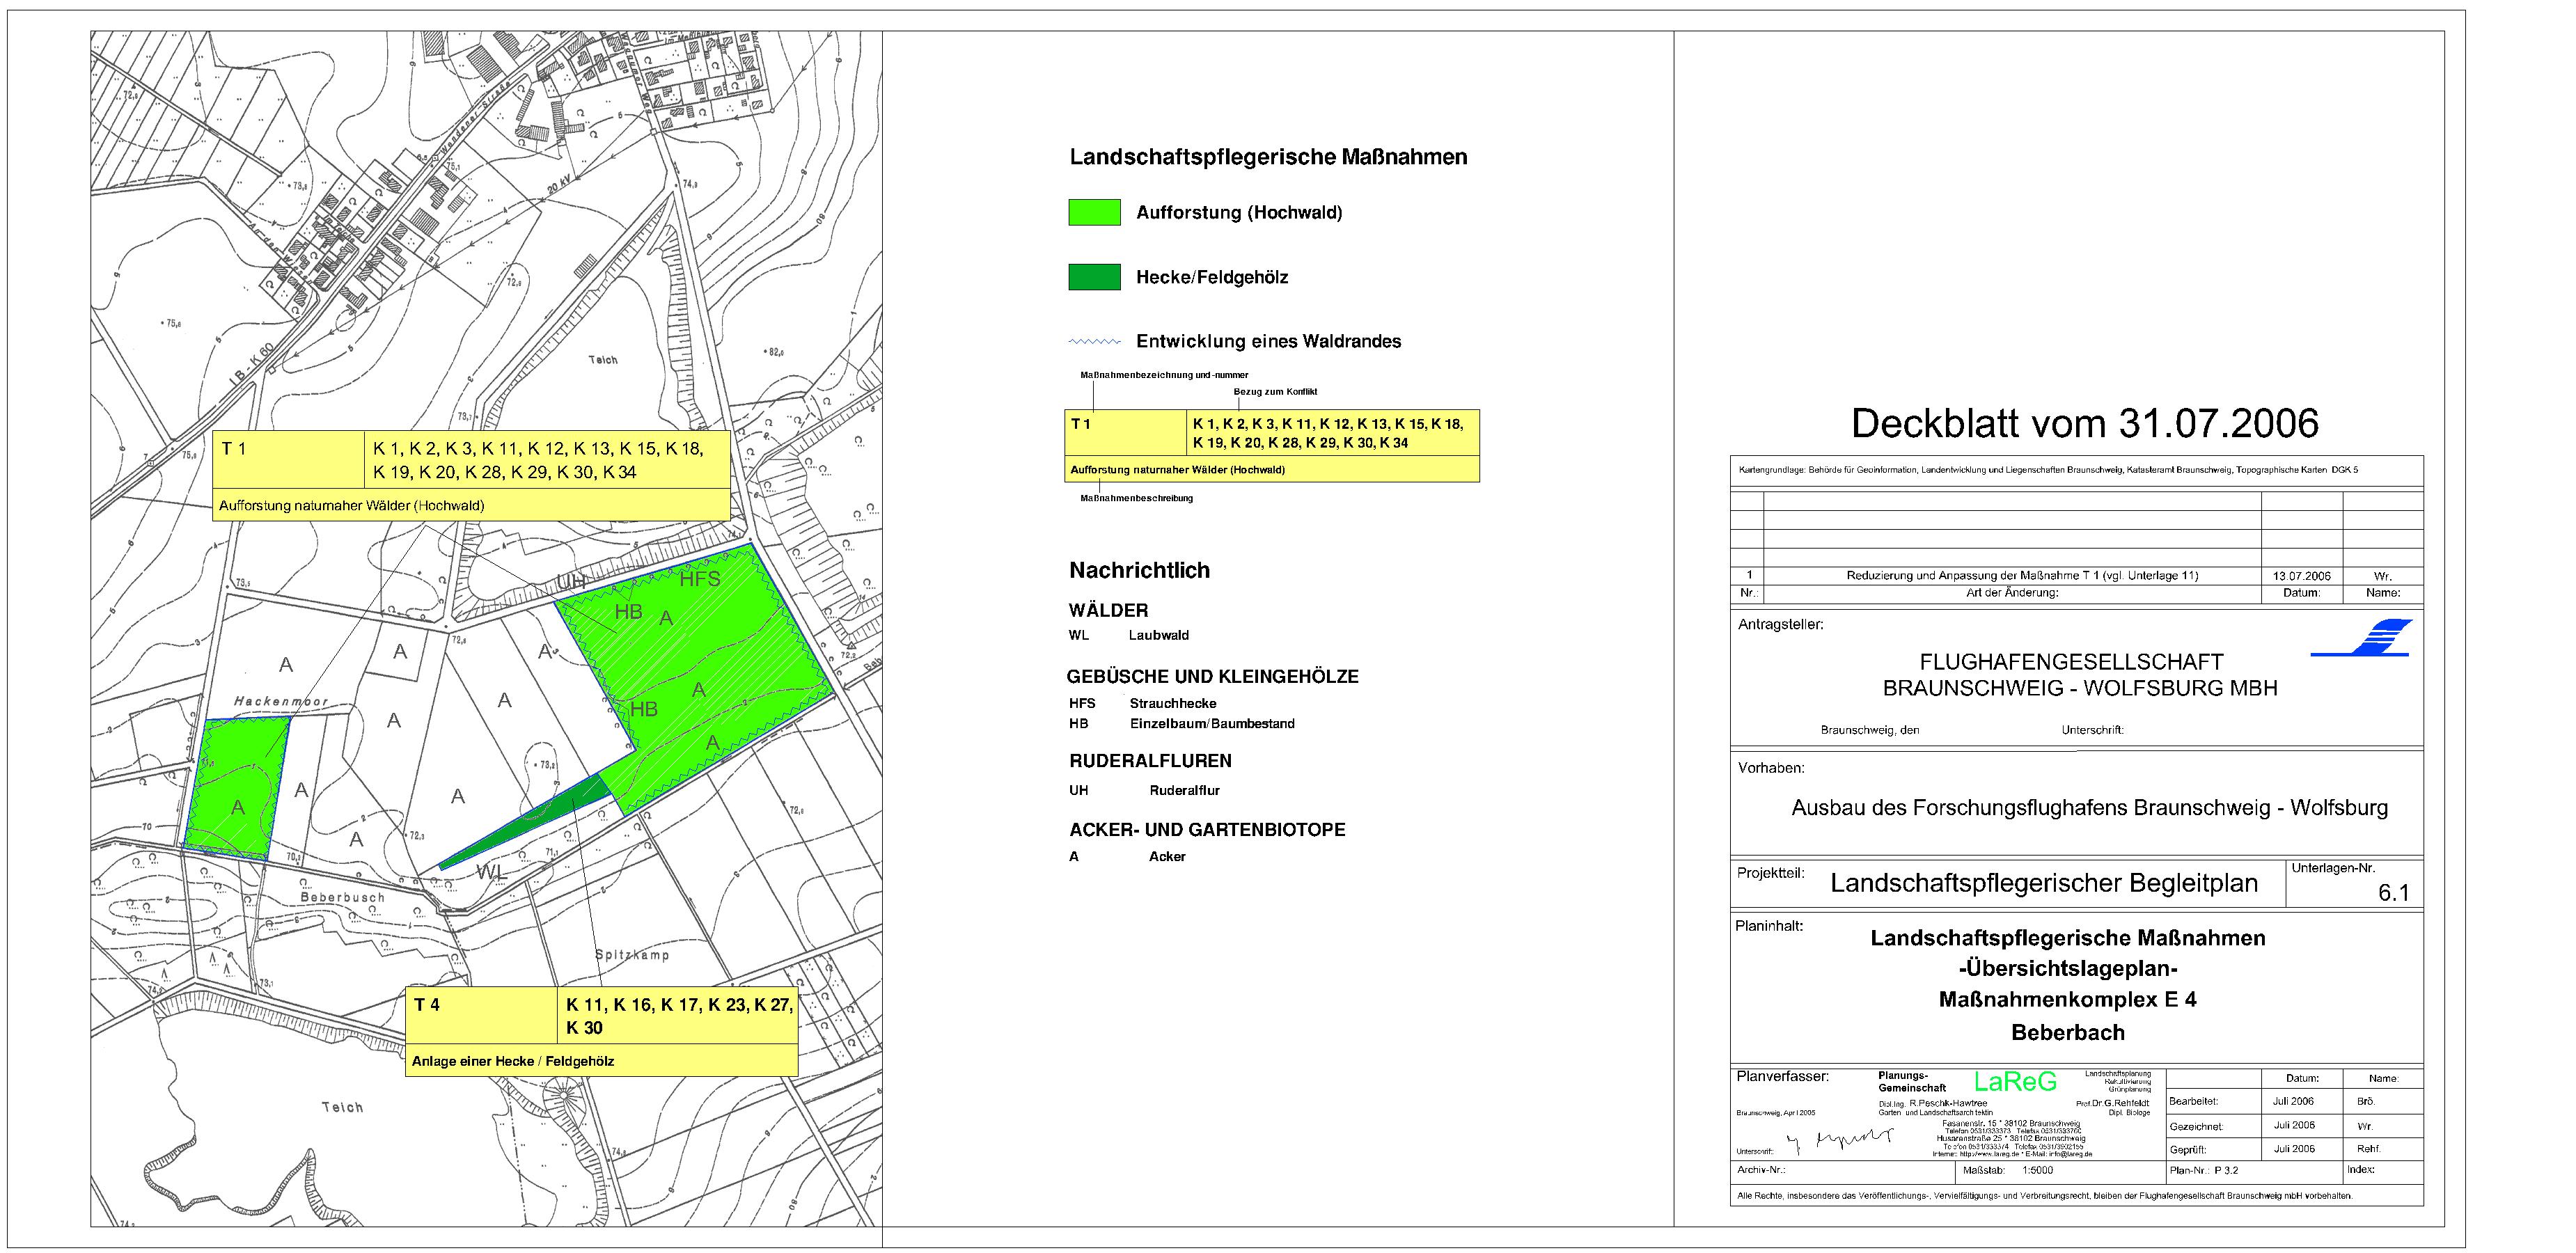Select the 'Aufforstung (Hochwald)' legend label
Viewport: 2576px width, 1253px height.
point(1239,212)
